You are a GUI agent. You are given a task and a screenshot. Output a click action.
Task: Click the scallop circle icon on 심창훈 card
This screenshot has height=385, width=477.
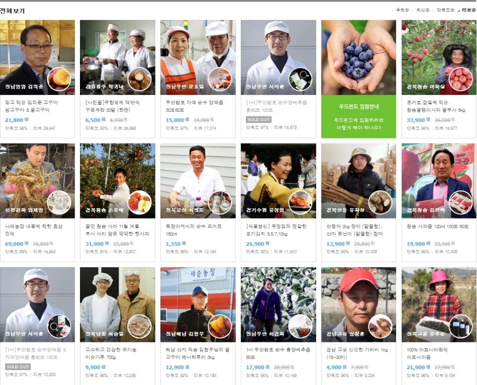click(381, 326)
